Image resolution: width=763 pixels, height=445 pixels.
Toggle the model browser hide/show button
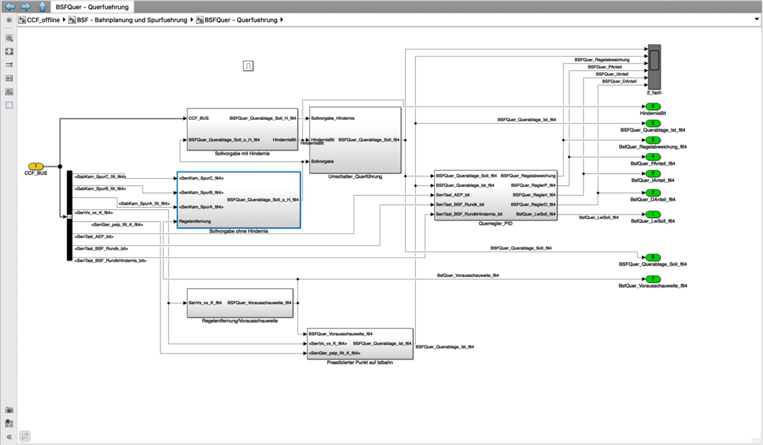coord(9,20)
